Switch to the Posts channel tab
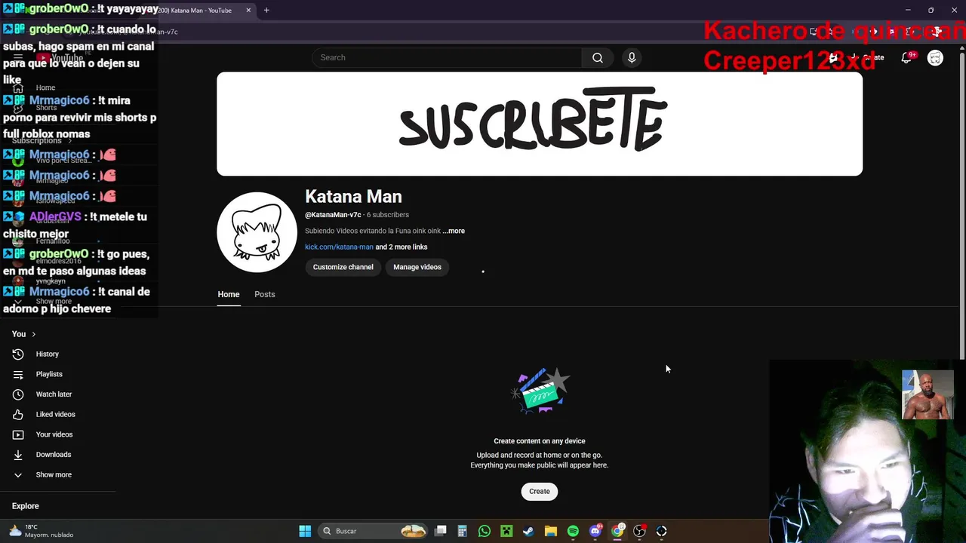Image resolution: width=966 pixels, height=543 pixels. pos(264,294)
